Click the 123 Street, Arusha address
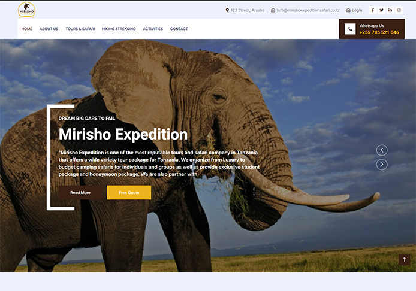 click(248, 10)
